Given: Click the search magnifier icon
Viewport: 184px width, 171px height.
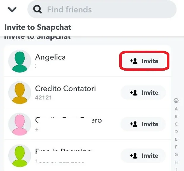Looking at the screenshot, I should pyautogui.click(x=37, y=9).
